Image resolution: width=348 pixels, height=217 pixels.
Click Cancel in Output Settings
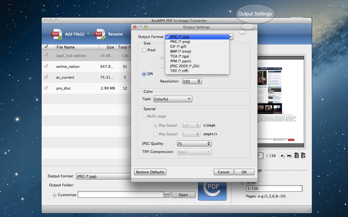(223, 172)
